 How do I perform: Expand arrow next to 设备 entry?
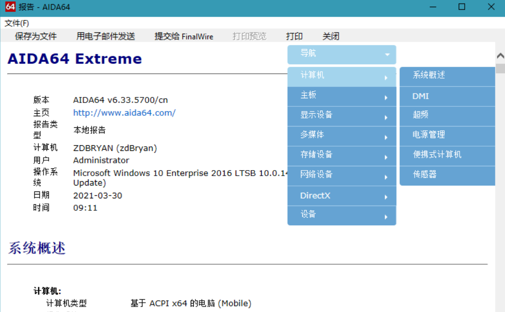click(x=386, y=217)
